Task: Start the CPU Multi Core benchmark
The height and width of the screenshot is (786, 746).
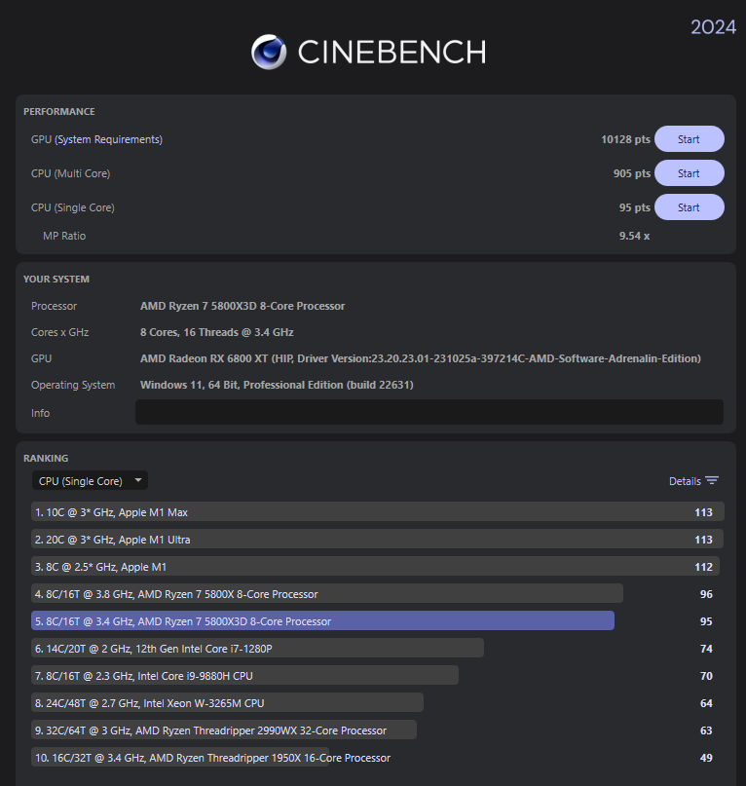Action: [689, 173]
